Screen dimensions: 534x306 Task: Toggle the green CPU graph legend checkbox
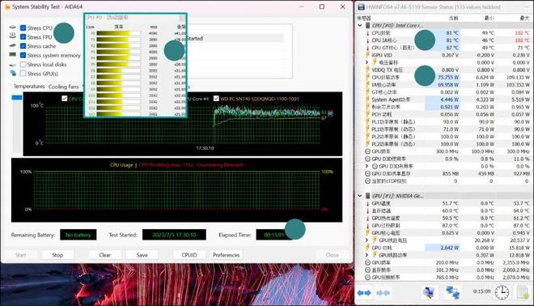pos(65,99)
